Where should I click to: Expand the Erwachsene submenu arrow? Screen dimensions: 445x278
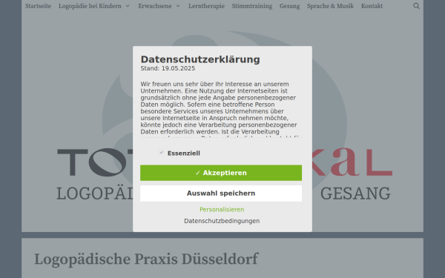click(178, 6)
